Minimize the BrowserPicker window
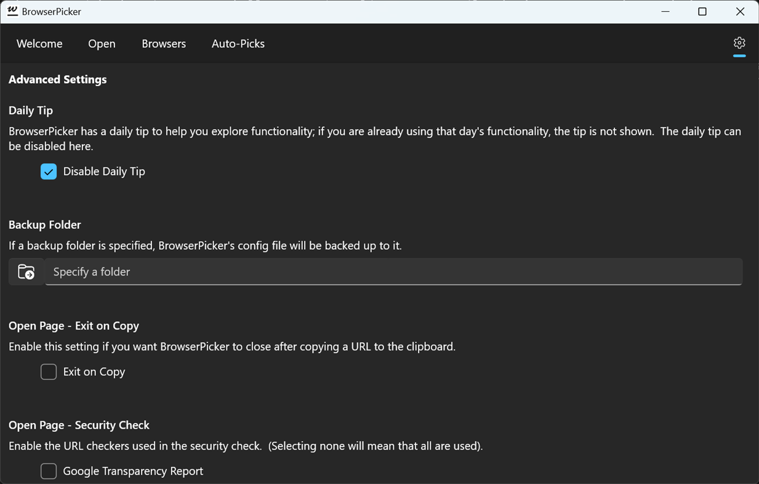This screenshot has height=484, width=759. point(665,12)
